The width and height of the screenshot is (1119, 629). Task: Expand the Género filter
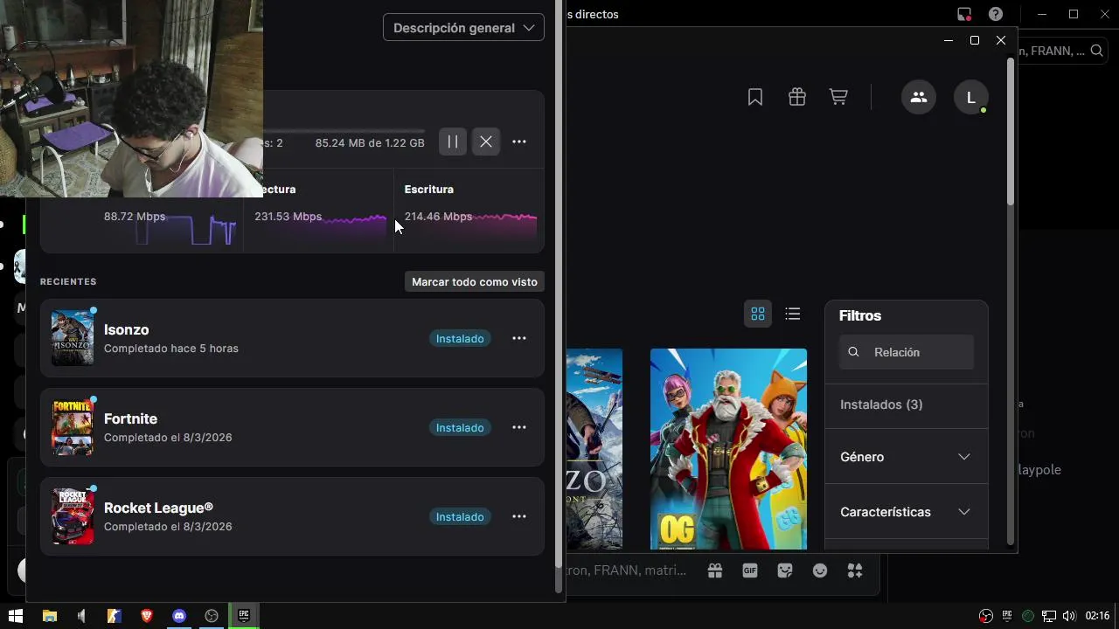[x=907, y=457]
